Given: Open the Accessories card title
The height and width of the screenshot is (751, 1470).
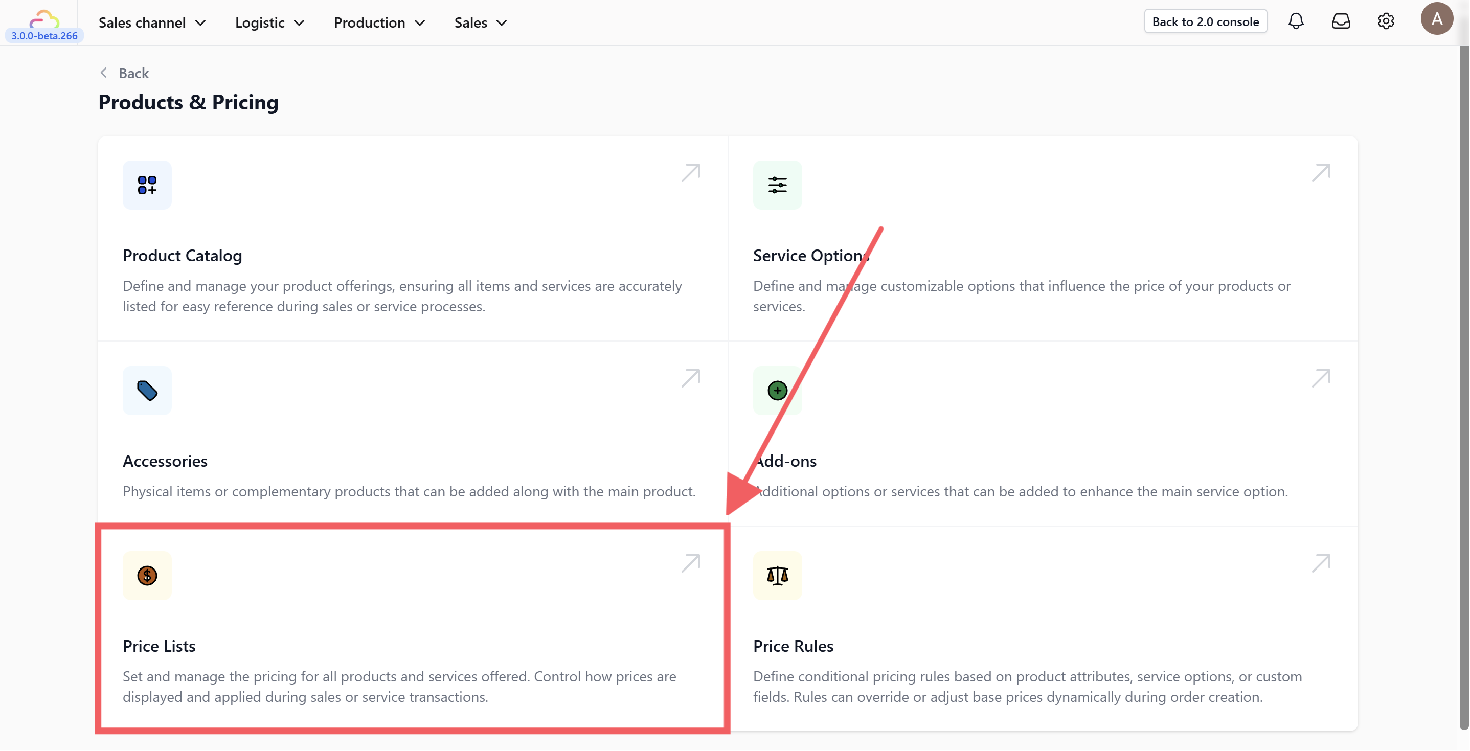Looking at the screenshot, I should click(165, 461).
